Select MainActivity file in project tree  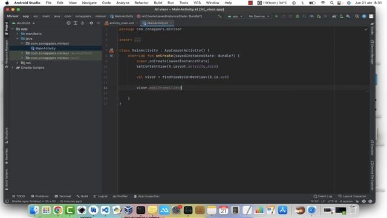coord(45,48)
